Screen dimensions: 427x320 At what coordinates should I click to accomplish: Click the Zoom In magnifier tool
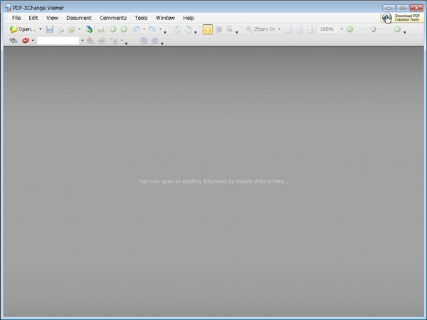(248, 29)
